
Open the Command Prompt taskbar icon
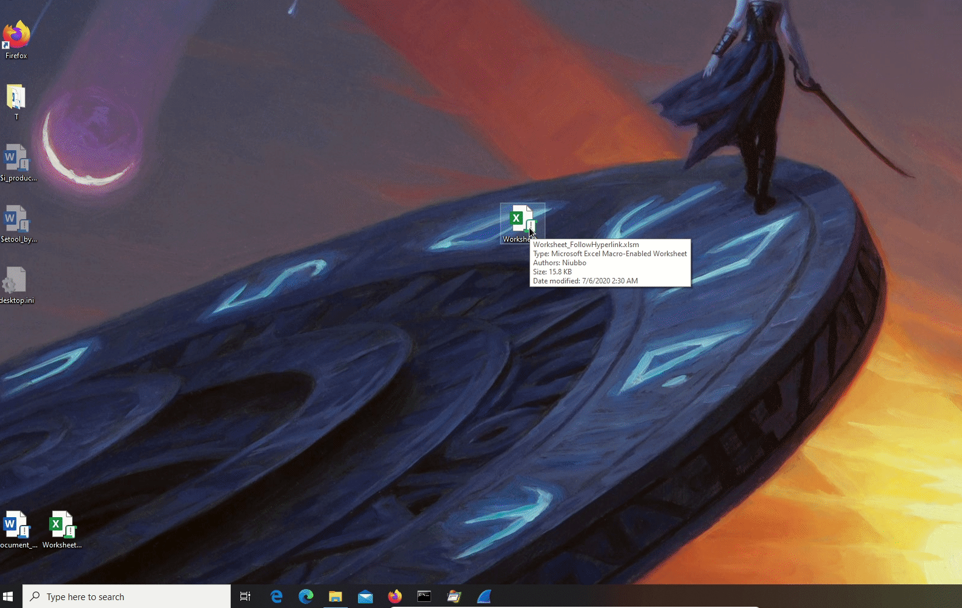(424, 596)
